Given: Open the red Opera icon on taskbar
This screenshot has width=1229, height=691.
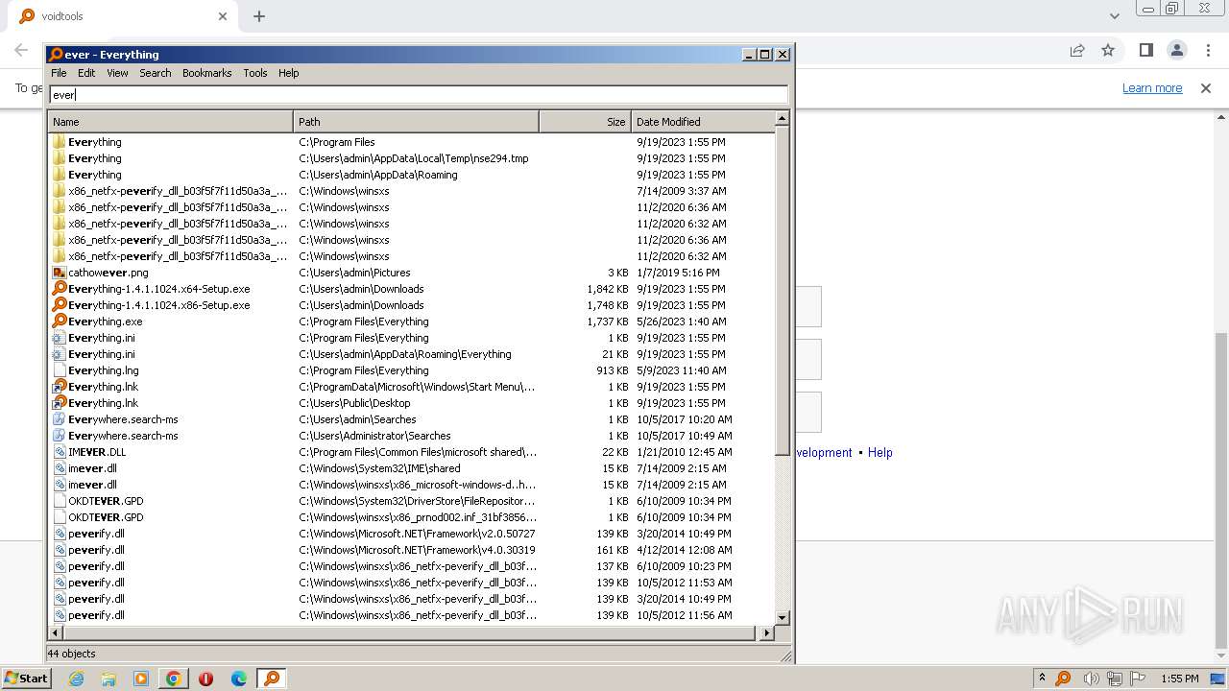Looking at the screenshot, I should click(x=206, y=679).
